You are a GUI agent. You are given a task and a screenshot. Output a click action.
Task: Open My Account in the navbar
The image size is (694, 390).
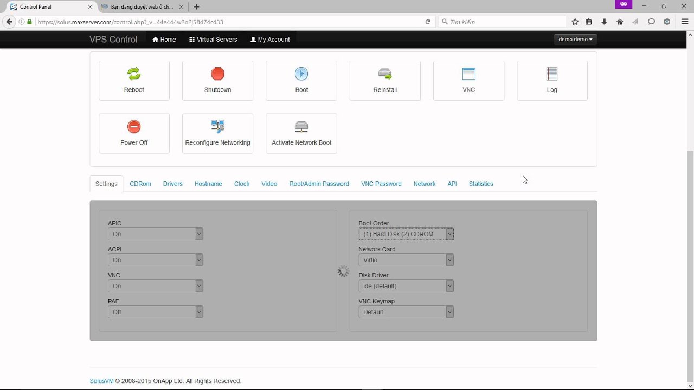point(270,40)
